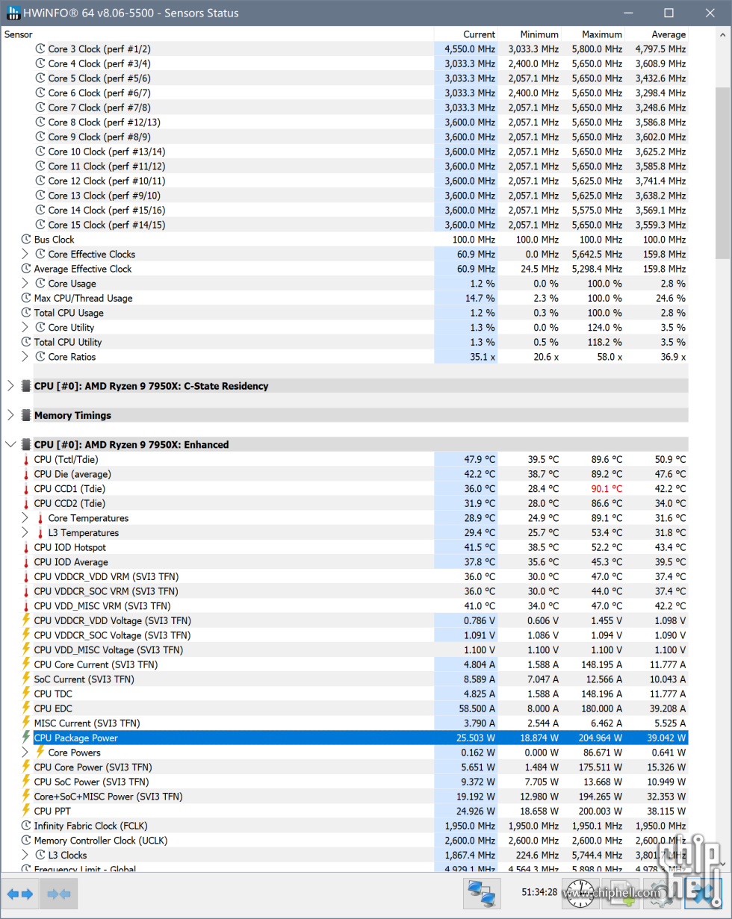Click clock icon beside Core 3 Clock
732x919 pixels.
pos(40,49)
